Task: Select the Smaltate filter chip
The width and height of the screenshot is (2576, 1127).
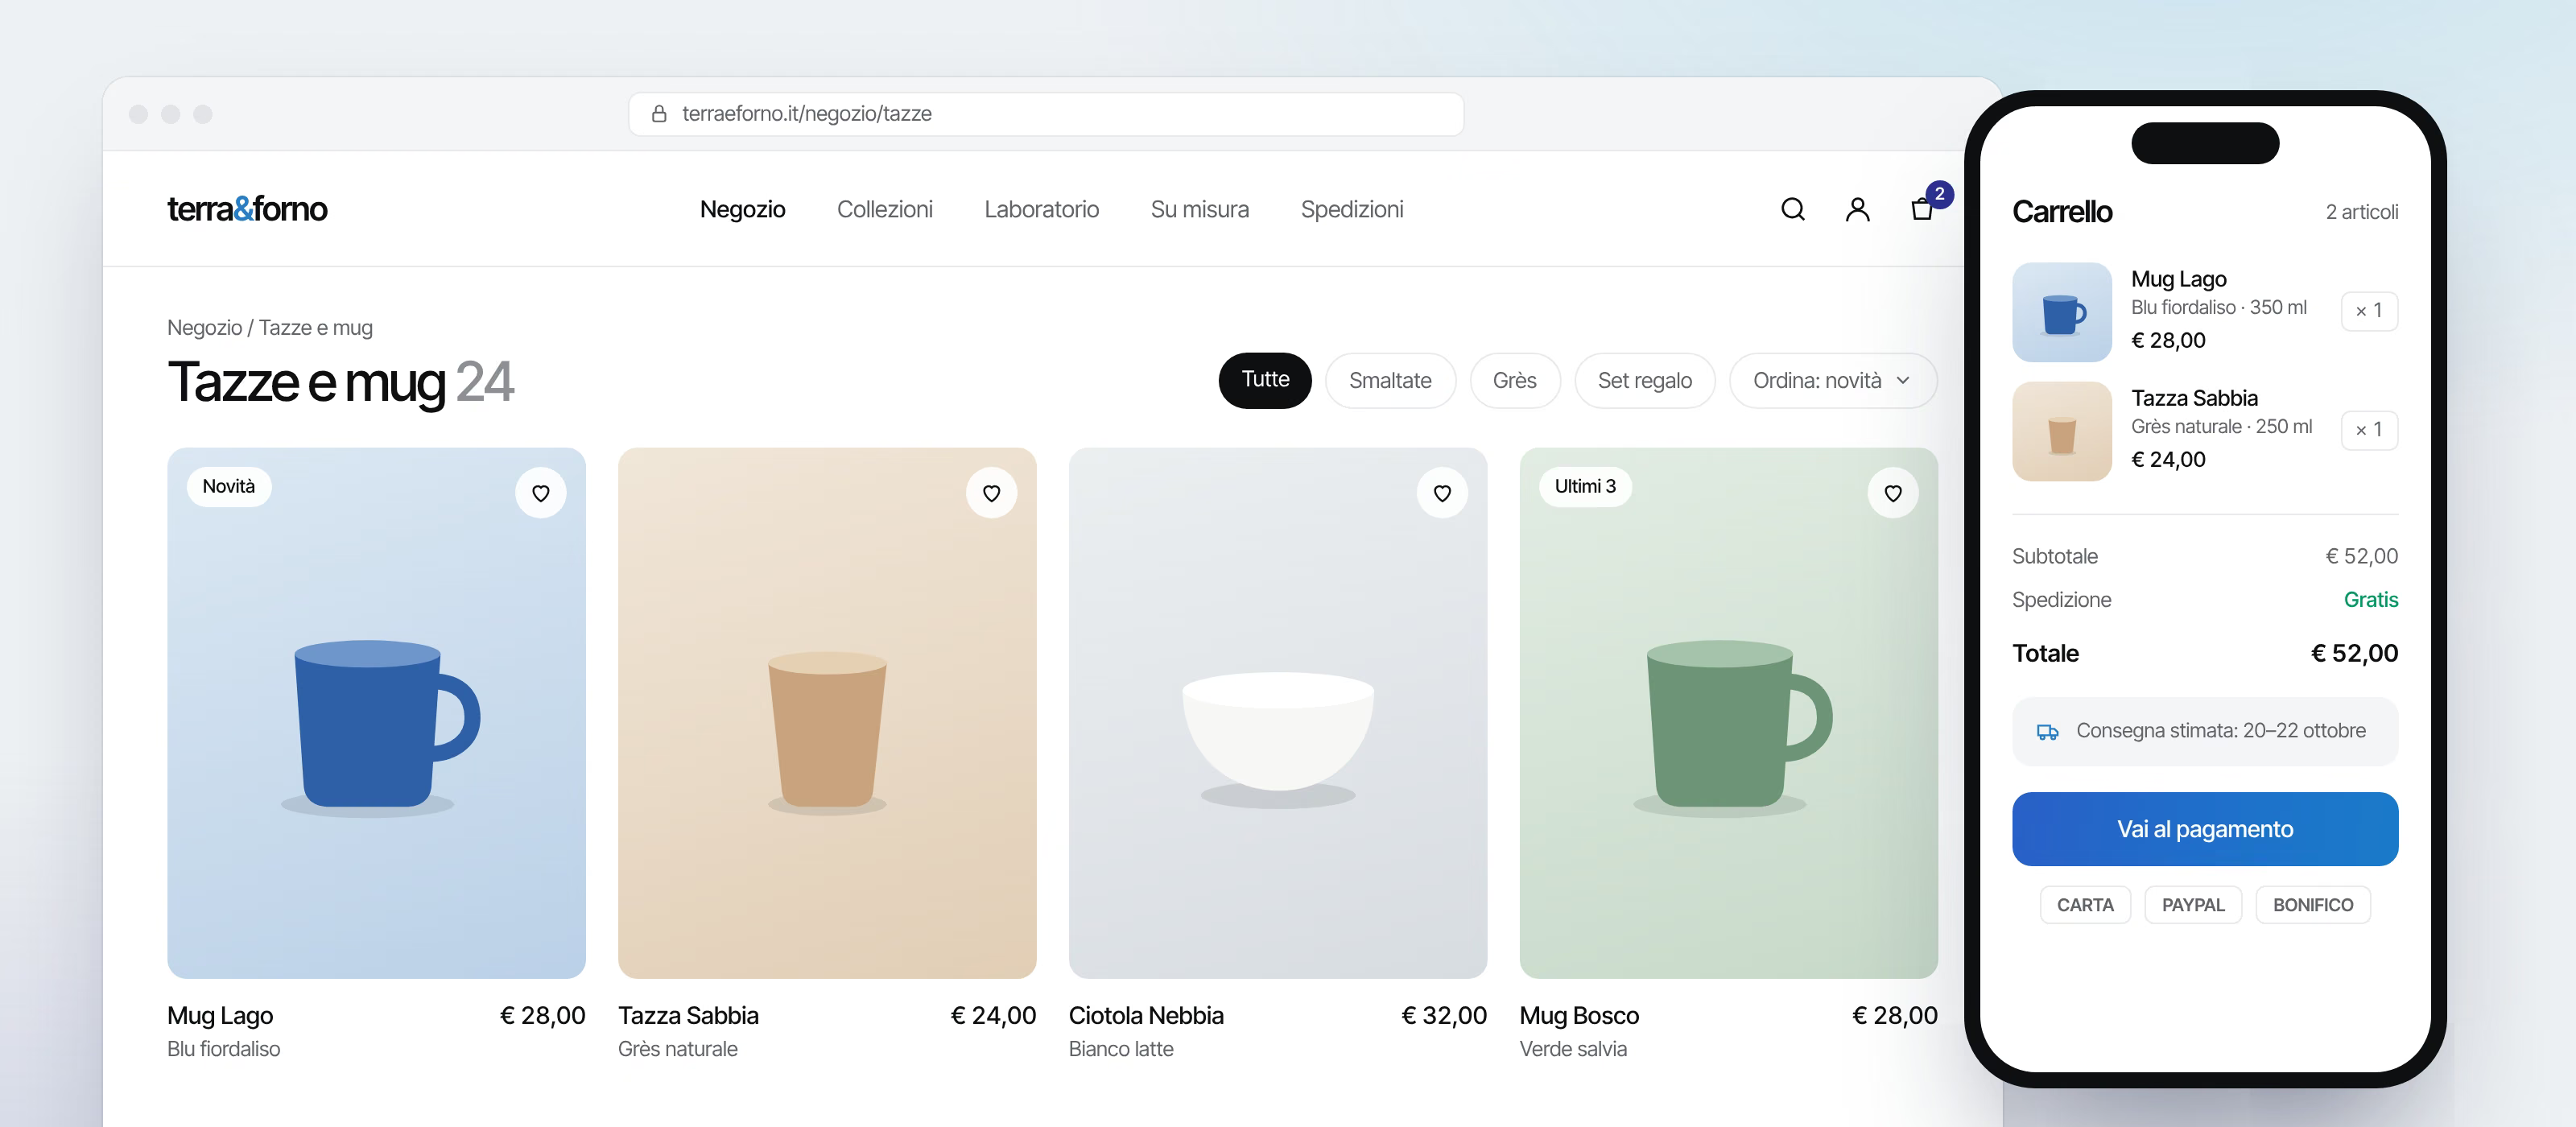Action: [1390, 381]
